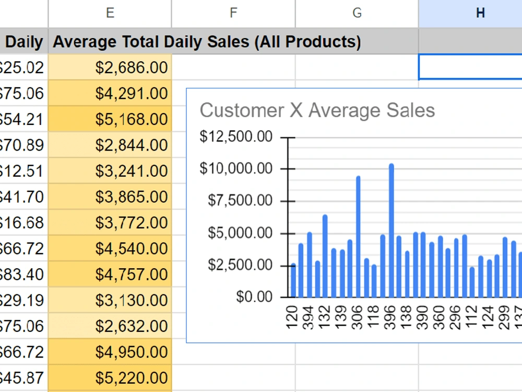Click the $10,000.00 axis label on chart
The width and height of the screenshot is (522, 392).
pyautogui.click(x=236, y=168)
